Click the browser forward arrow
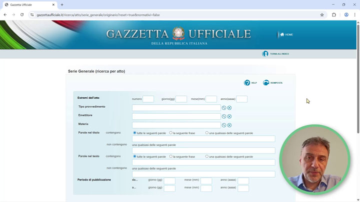This screenshot has width=360, height=202. (x=13, y=14)
